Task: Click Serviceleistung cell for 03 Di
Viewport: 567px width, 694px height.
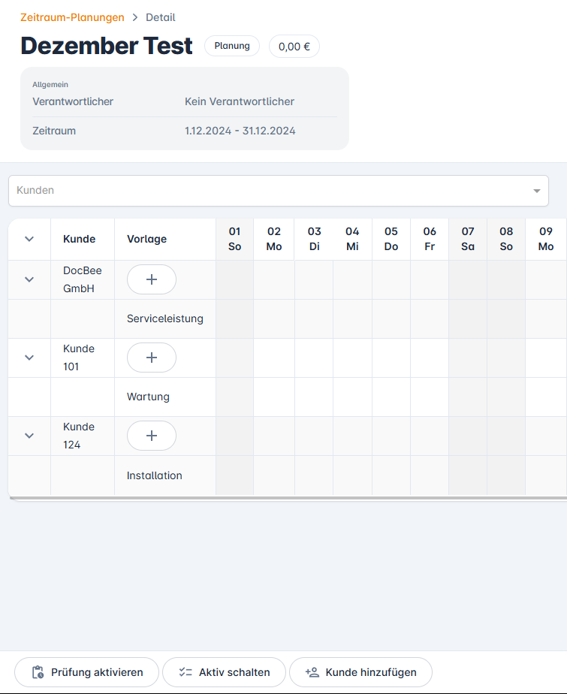Action: pos(314,318)
